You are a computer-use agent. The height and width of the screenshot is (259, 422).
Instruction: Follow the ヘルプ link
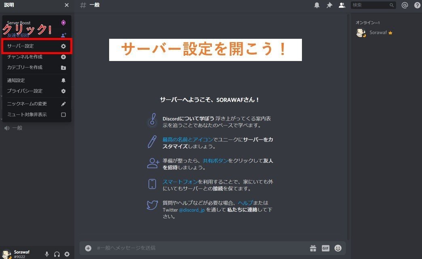coord(245,203)
